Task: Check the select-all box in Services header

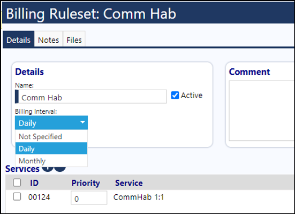Action: pos(17,183)
